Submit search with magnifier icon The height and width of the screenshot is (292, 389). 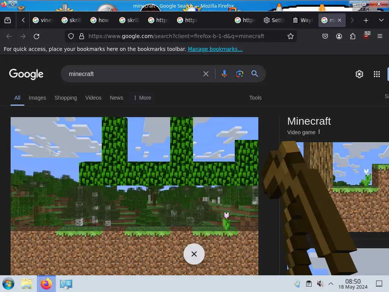tap(255, 74)
